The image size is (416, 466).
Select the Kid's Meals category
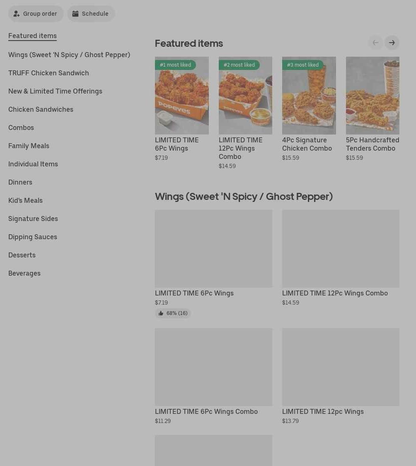coord(26,200)
